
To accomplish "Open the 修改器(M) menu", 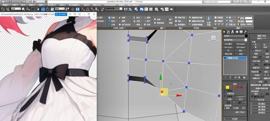I will 52,5.
